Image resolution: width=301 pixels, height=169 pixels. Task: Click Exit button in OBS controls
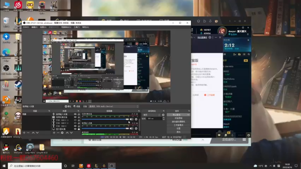click(178, 132)
